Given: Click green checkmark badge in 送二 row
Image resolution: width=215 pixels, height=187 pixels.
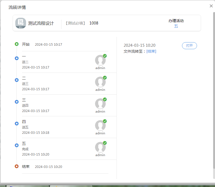Looking at the screenshot, I should [x=105, y=56].
